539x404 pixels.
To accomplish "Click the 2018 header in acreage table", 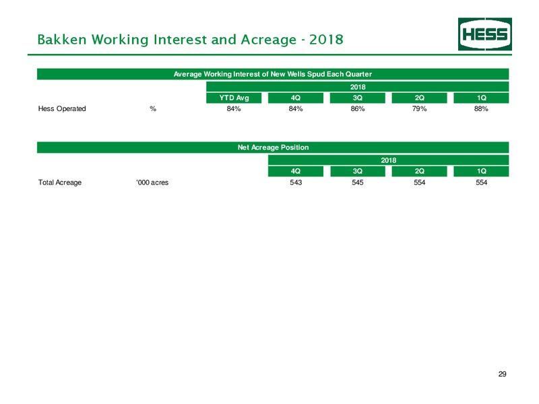I will point(389,160).
